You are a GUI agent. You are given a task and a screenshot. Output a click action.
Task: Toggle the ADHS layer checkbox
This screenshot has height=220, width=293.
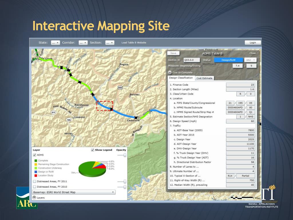[x=34, y=155]
